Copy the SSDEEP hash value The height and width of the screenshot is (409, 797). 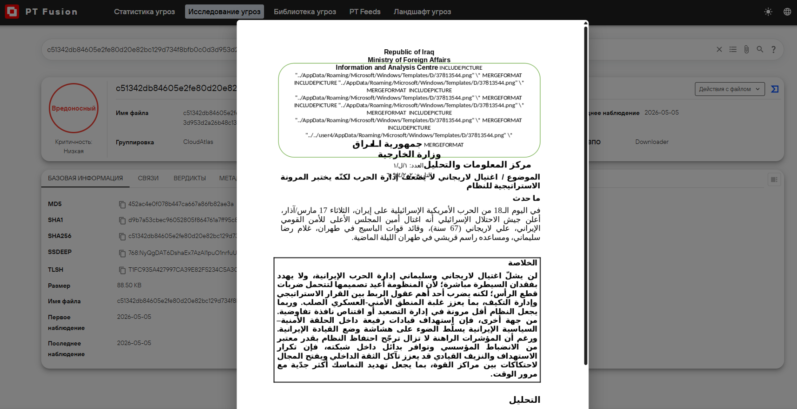(122, 253)
